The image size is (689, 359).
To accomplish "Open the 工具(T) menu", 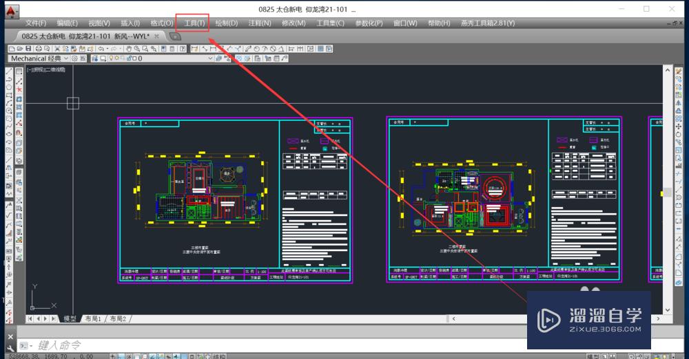I will (x=194, y=23).
